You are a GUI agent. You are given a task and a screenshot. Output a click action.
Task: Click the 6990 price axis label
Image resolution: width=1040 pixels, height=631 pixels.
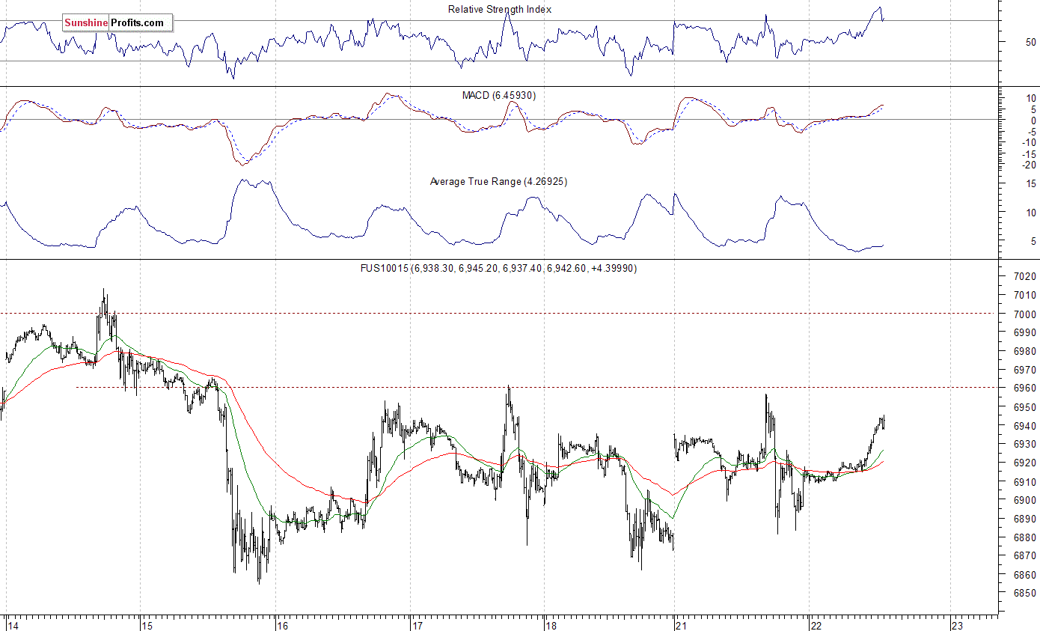click(x=1025, y=333)
